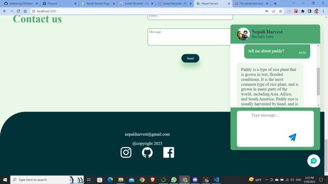Open the GitHub icon in footer

147,152
